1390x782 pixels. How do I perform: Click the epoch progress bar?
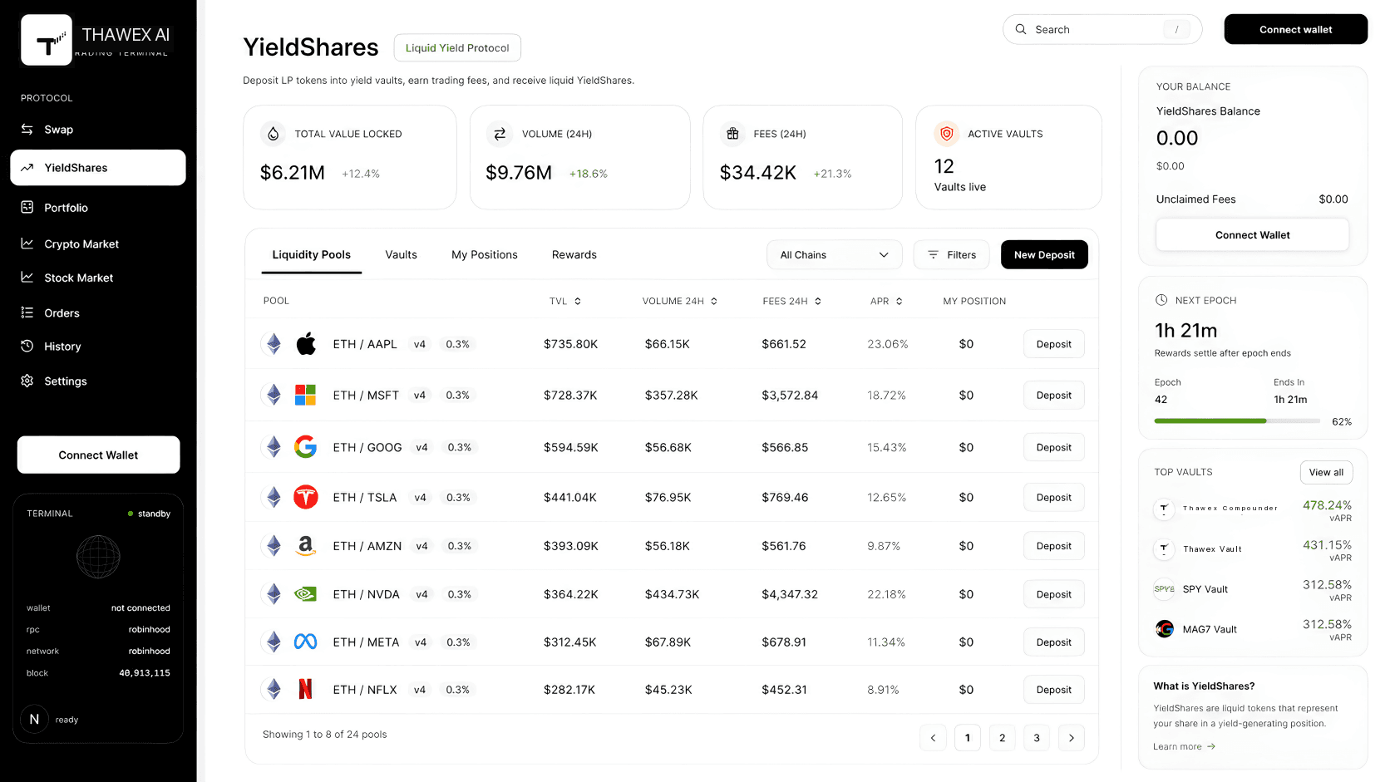pos(1237,421)
